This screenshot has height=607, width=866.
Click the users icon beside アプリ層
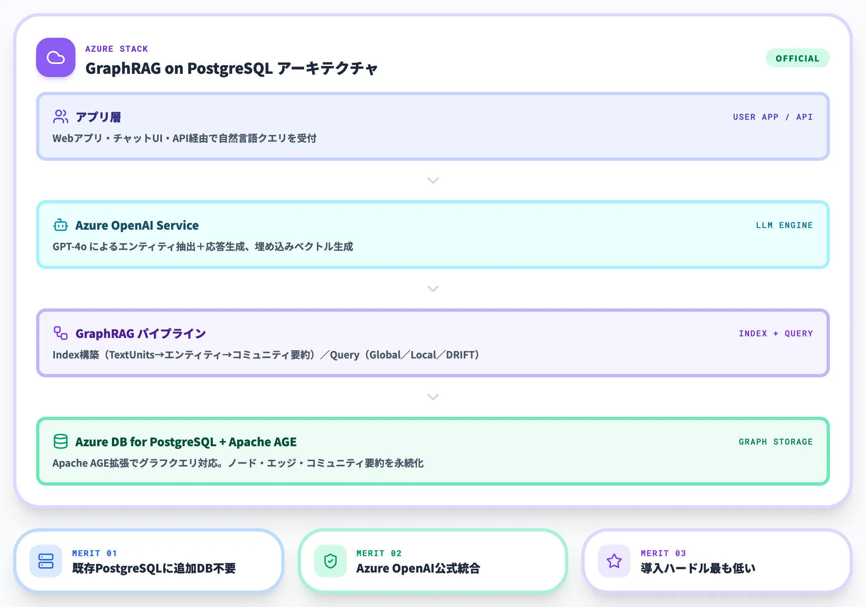(x=61, y=116)
